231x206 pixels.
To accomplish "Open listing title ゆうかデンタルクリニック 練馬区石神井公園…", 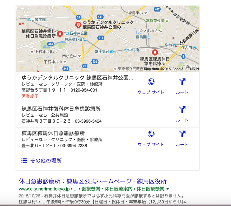I will (77, 78).
